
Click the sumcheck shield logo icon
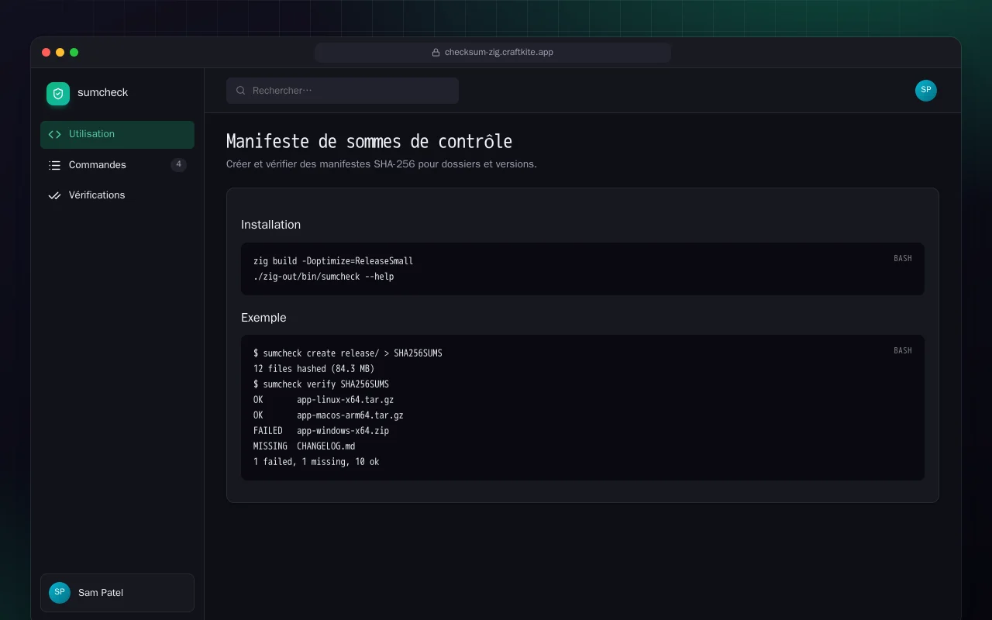[58, 94]
